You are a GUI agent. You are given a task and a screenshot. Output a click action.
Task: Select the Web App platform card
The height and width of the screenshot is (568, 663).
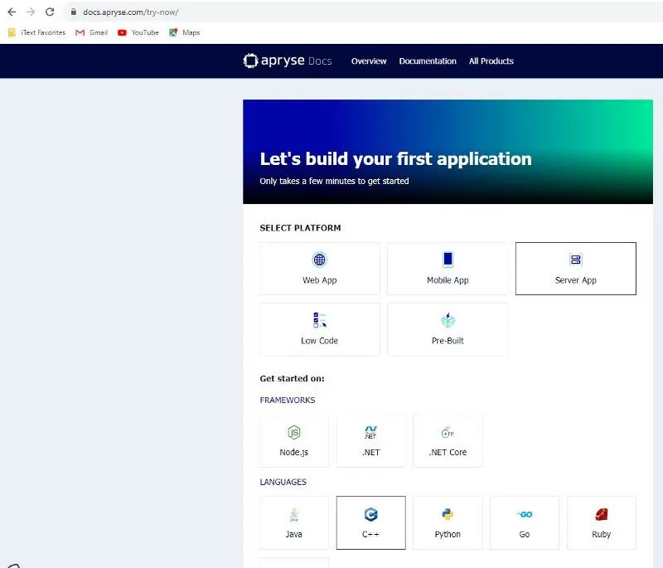(x=320, y=269)
